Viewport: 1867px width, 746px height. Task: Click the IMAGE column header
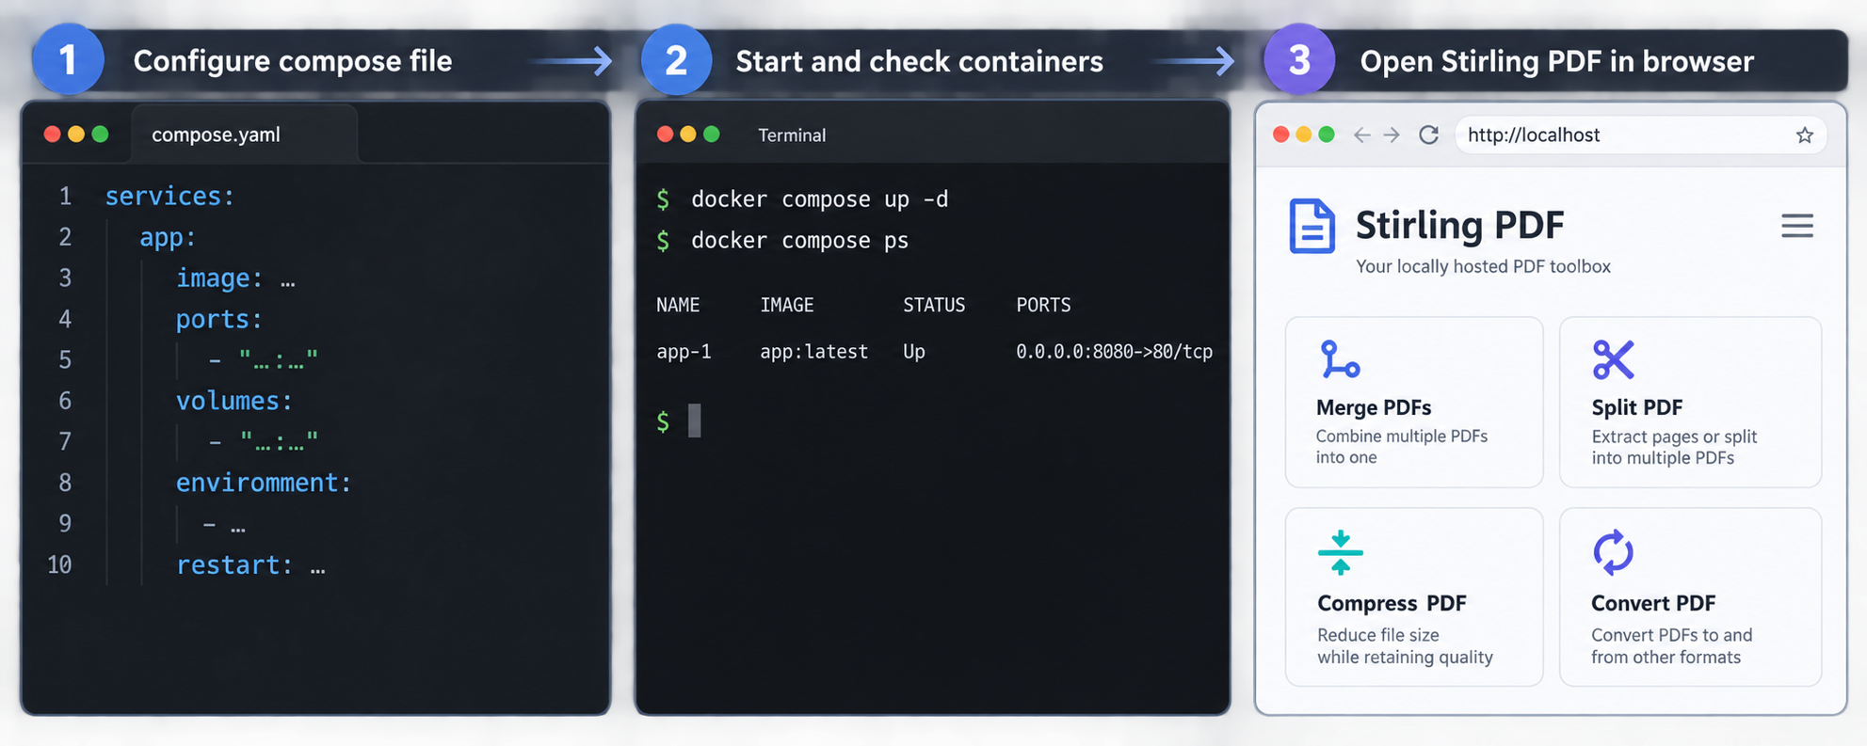tap(787, 305)
